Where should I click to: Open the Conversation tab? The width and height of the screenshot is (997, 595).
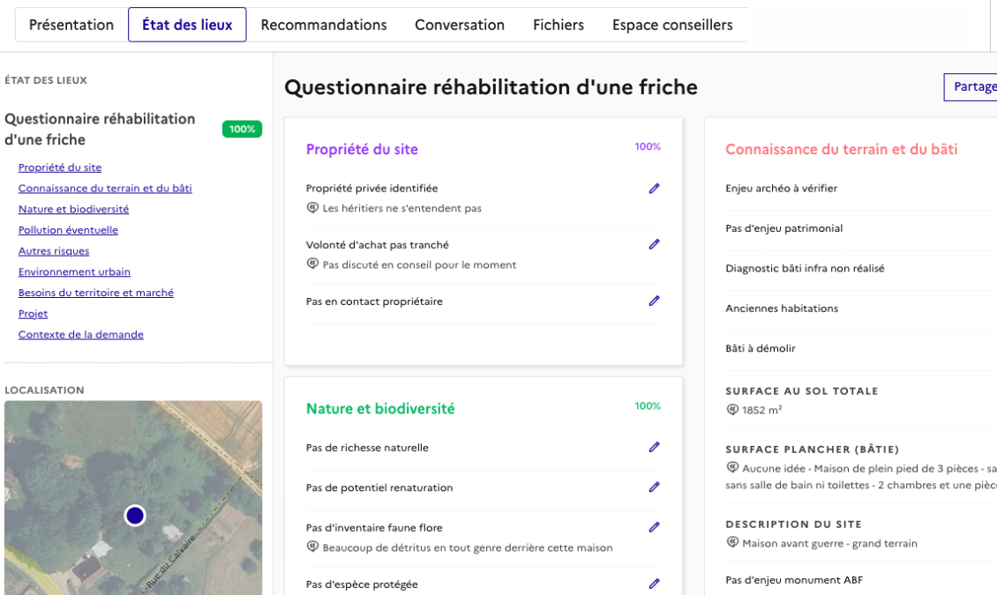click(460, 25)
